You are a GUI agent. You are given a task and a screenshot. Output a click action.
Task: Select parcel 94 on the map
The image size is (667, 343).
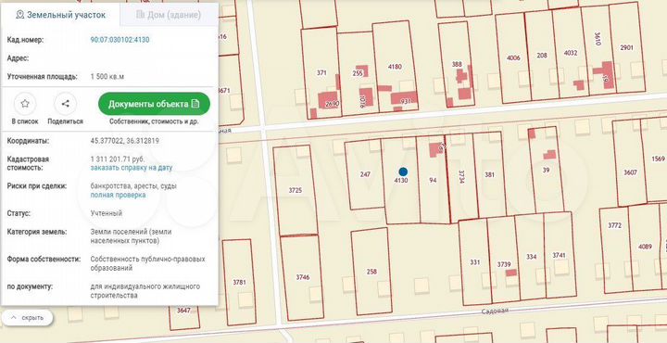[433, 180]
